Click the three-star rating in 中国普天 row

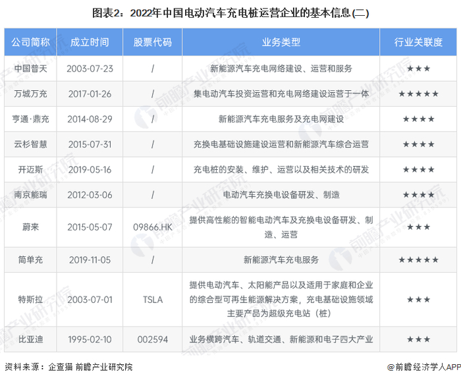point(418,68)
